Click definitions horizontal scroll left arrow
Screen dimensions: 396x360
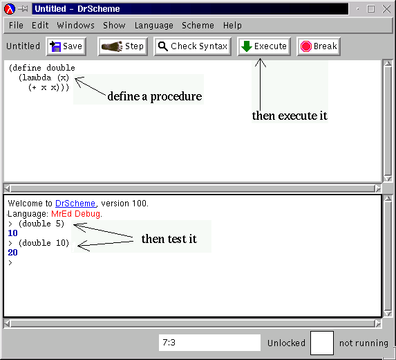[7, 188]
